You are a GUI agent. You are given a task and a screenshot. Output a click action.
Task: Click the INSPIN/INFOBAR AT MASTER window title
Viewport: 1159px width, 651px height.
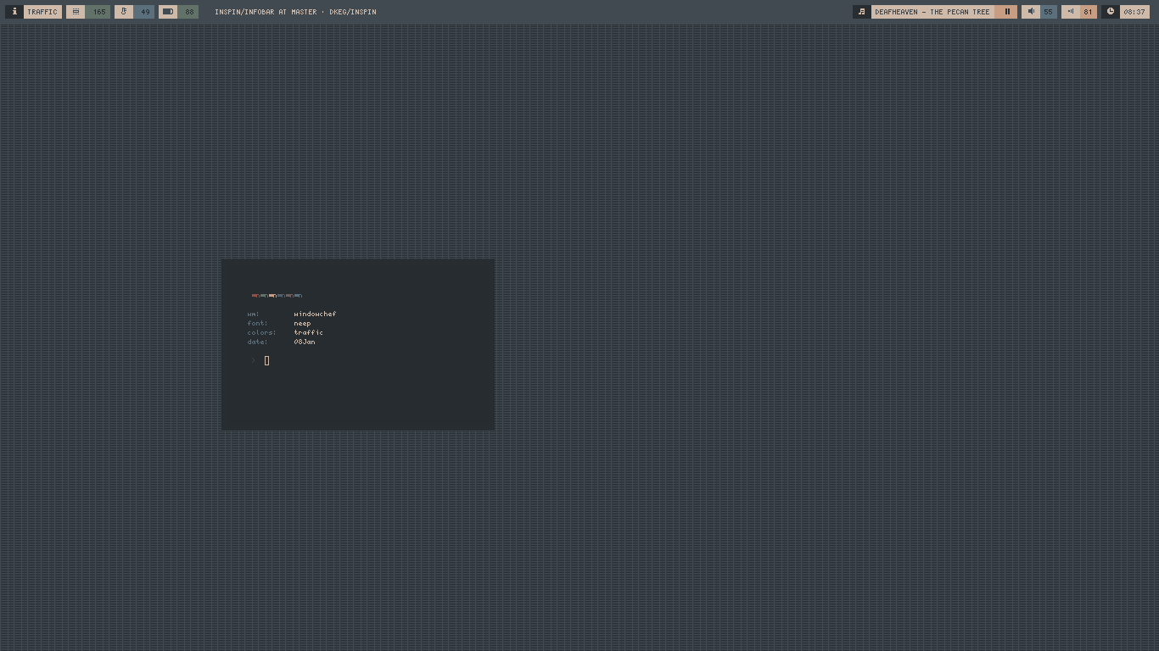295,12
